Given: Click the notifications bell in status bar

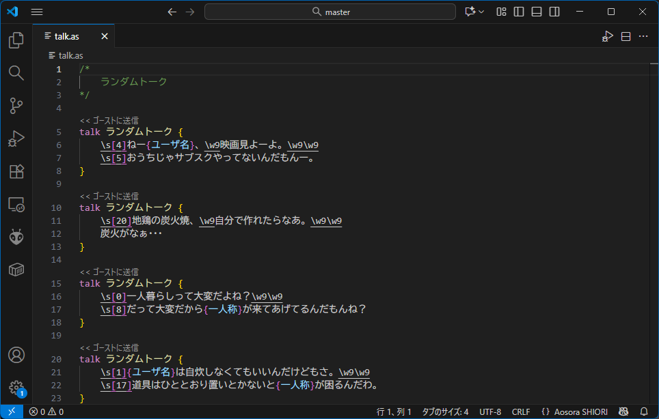Looking at the screenshot, I should (x=643, y=411).
